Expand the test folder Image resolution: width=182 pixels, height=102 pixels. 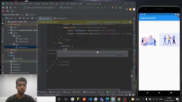tap(8, 61)
